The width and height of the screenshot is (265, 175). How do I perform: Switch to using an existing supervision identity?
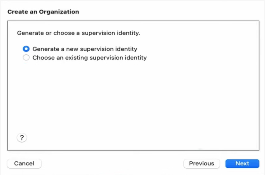(26, 58)
